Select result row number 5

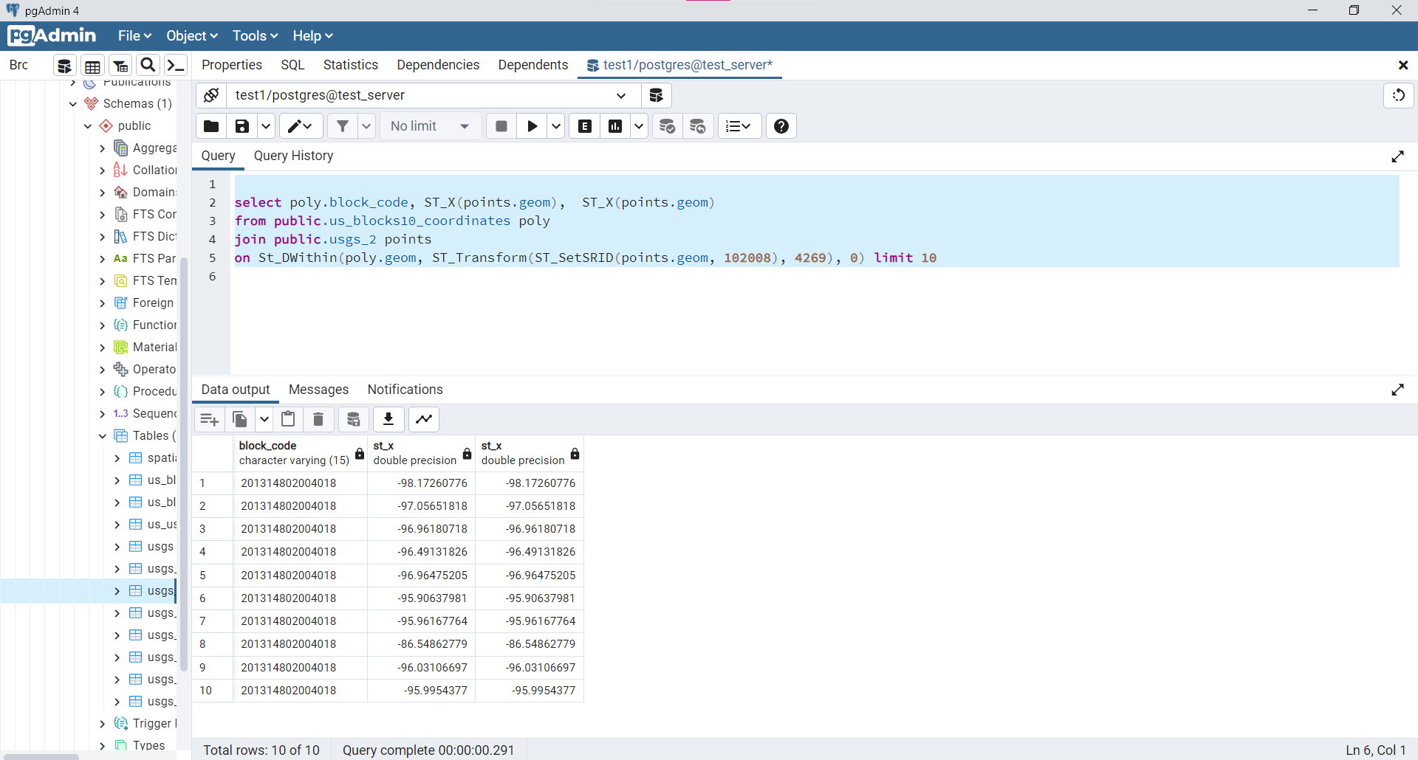212,576
